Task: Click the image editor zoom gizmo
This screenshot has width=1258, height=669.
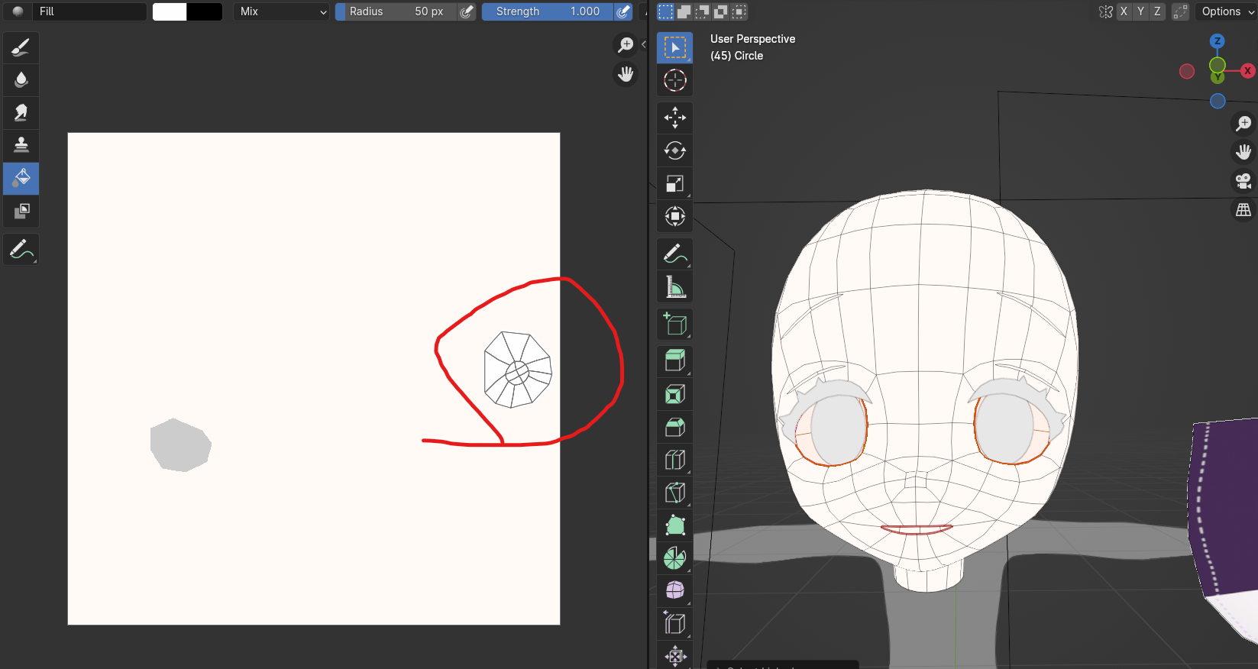Action: coord(626,45)
